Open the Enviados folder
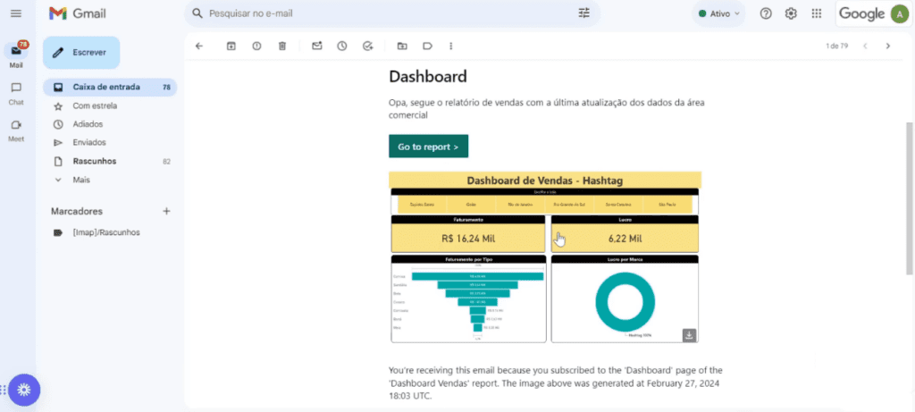915x412 pixels. pos(110,142)
